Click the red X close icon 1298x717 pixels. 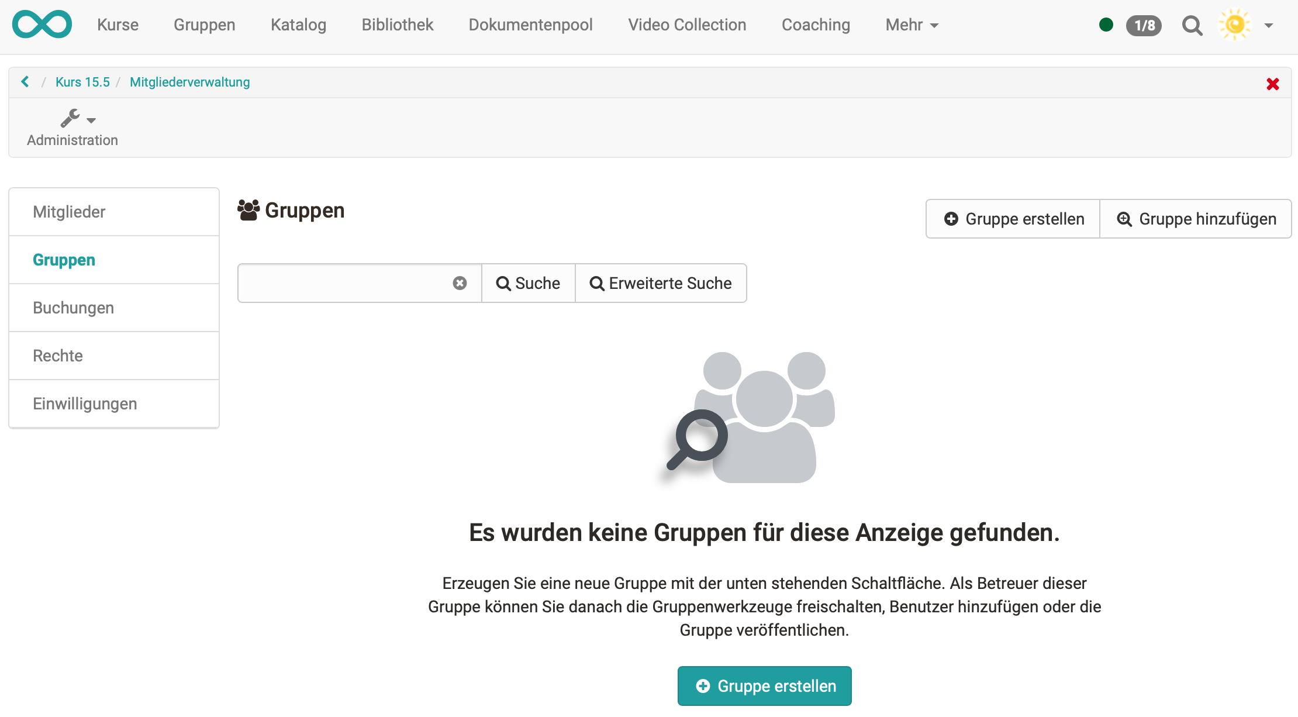pyautogui.click(x=1272, y=84)
